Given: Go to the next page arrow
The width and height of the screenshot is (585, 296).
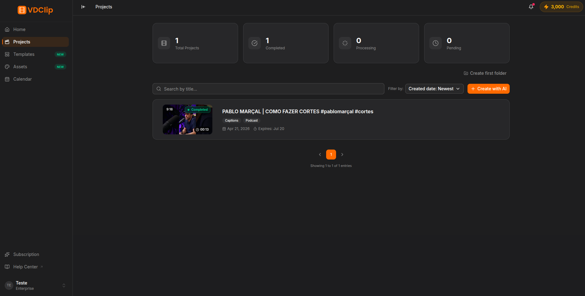Looking at the screenshot, I should click(x=342, y=155).
